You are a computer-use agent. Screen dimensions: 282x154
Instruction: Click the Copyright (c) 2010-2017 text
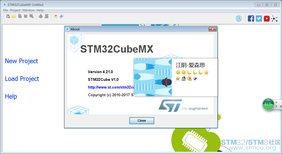(x=111, y=95)
